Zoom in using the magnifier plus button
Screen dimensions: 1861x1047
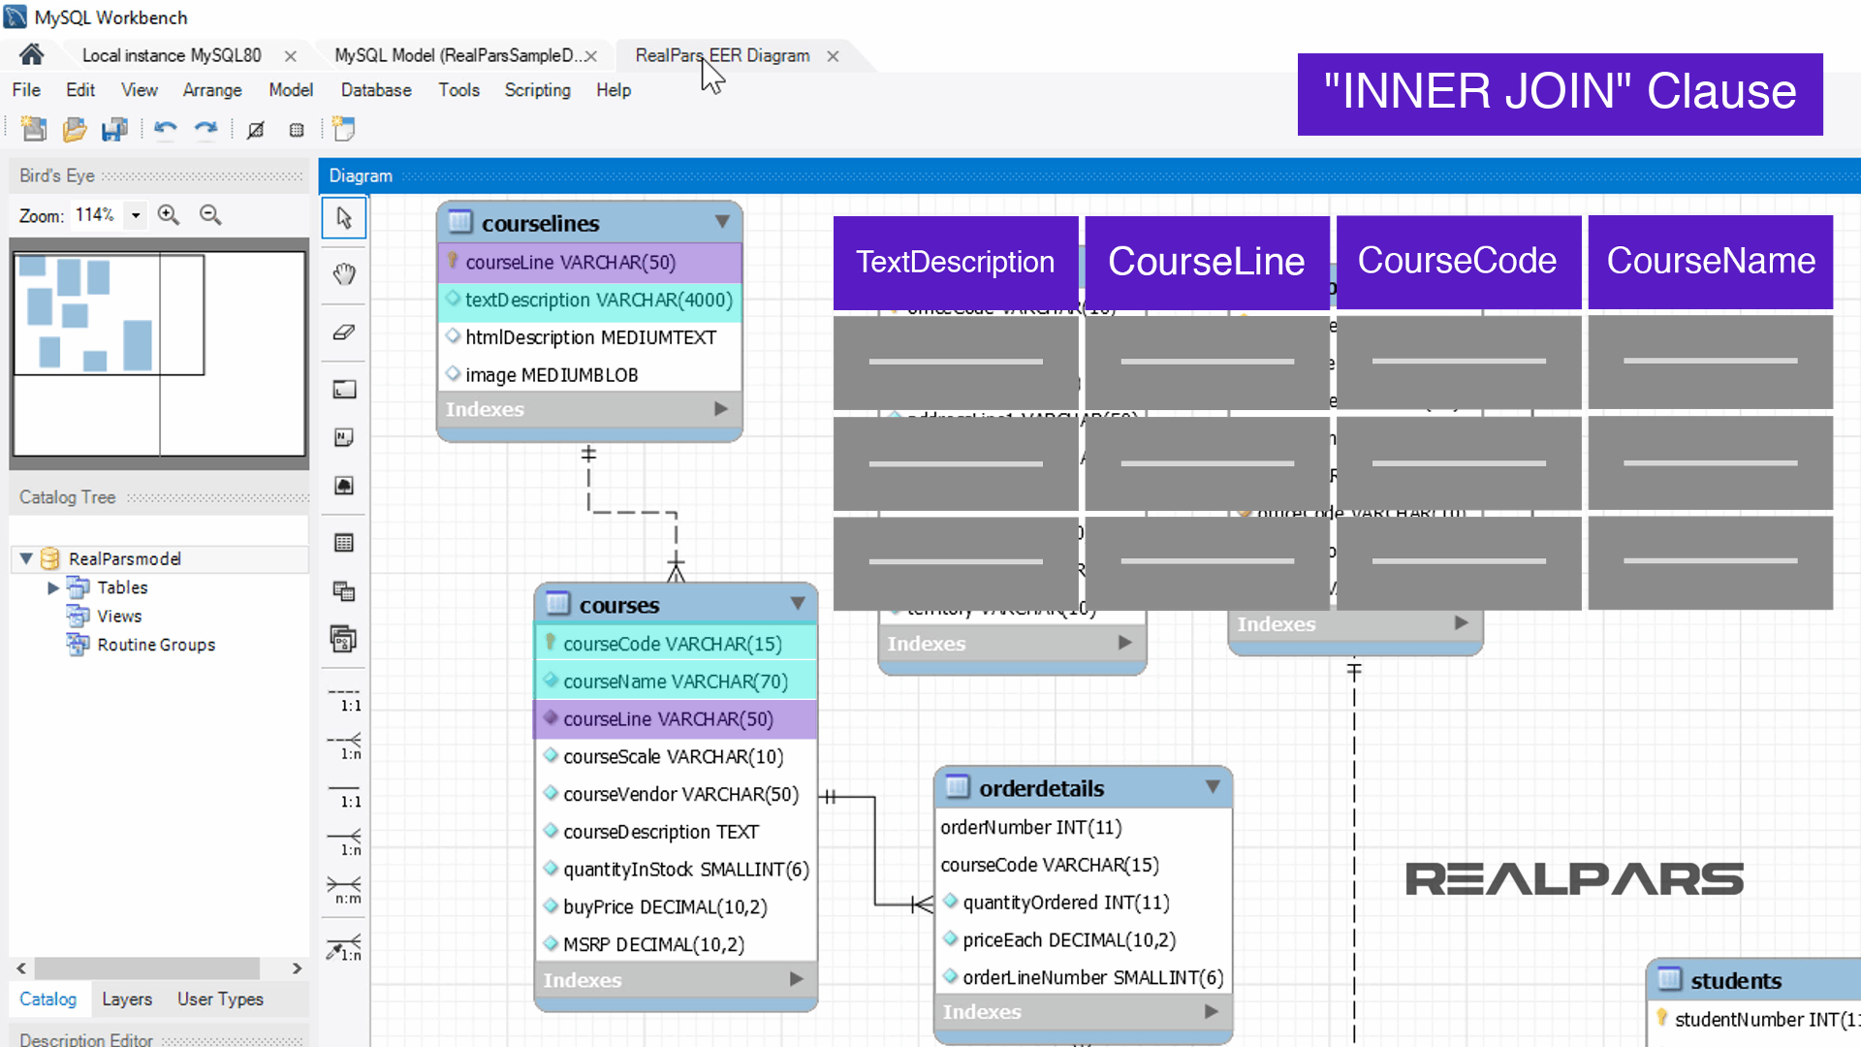click(x=169, y=215)
